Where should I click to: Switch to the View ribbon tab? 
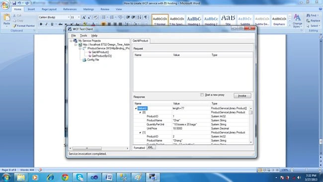119,9
